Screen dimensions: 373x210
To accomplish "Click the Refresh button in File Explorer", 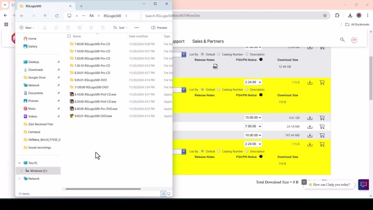I will 56,16.
